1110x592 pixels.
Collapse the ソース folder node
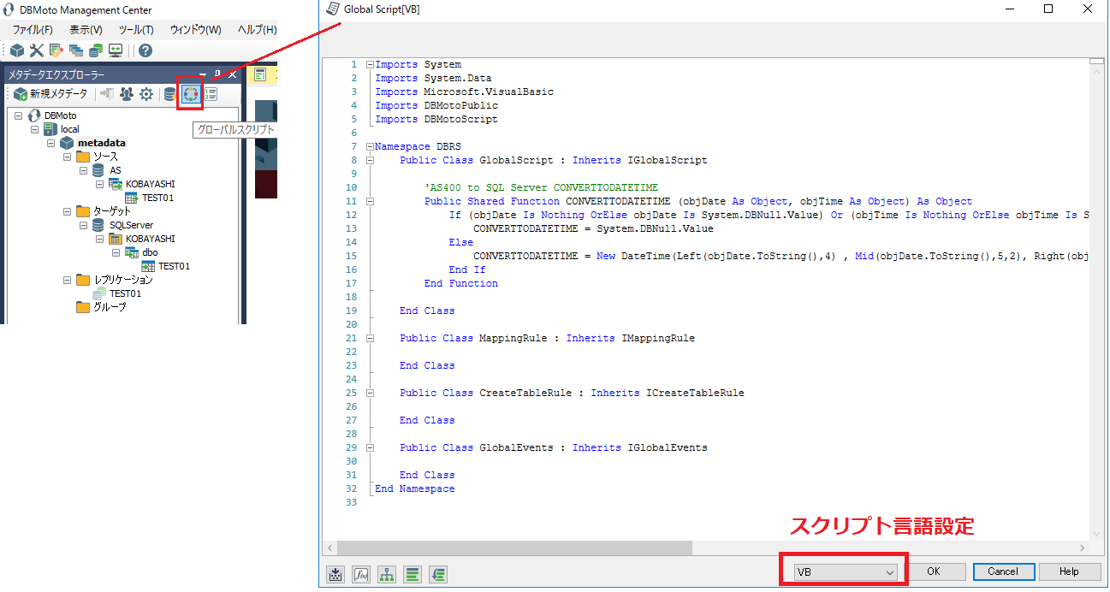tap(68, 157)
